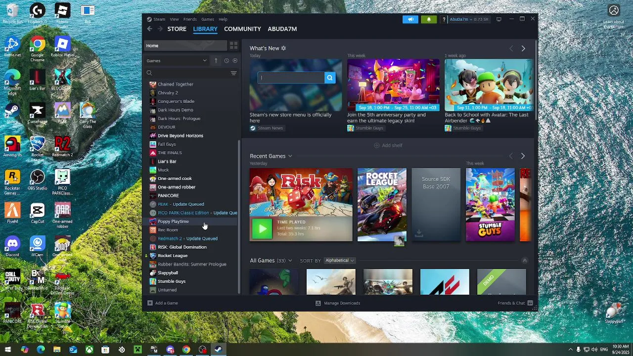Click the library Home button
Screen dimensions: 633x356
[185, 45]
